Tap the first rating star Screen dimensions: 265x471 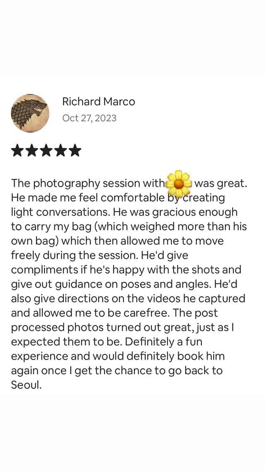click(17, 151)
